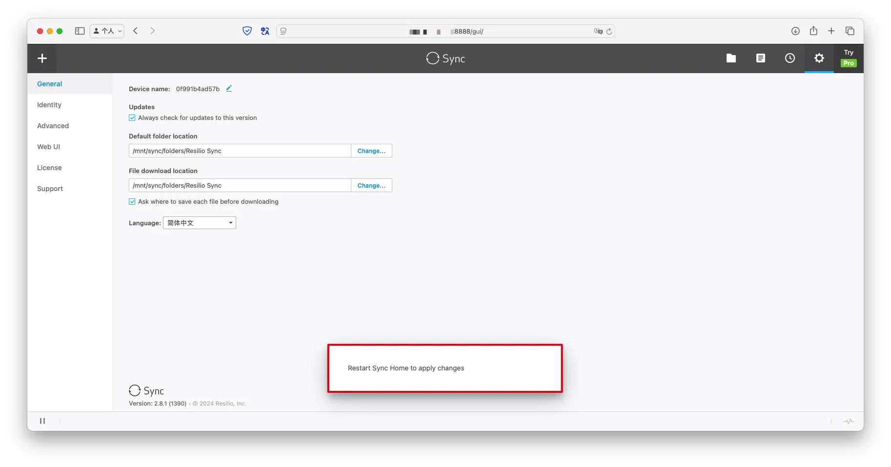The width and height of the screenshot is (891, 467).
Task: Toggle always check for updates checkbox
Action: [x=132, y=118]
